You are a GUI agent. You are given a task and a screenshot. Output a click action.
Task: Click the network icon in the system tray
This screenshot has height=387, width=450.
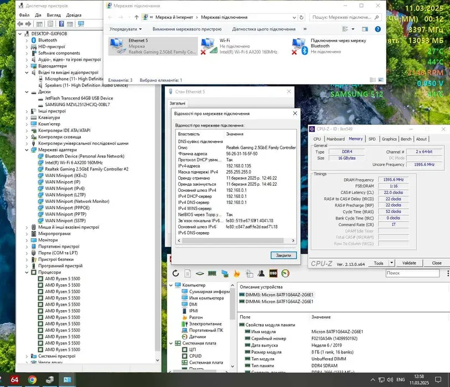pos(381,380)
